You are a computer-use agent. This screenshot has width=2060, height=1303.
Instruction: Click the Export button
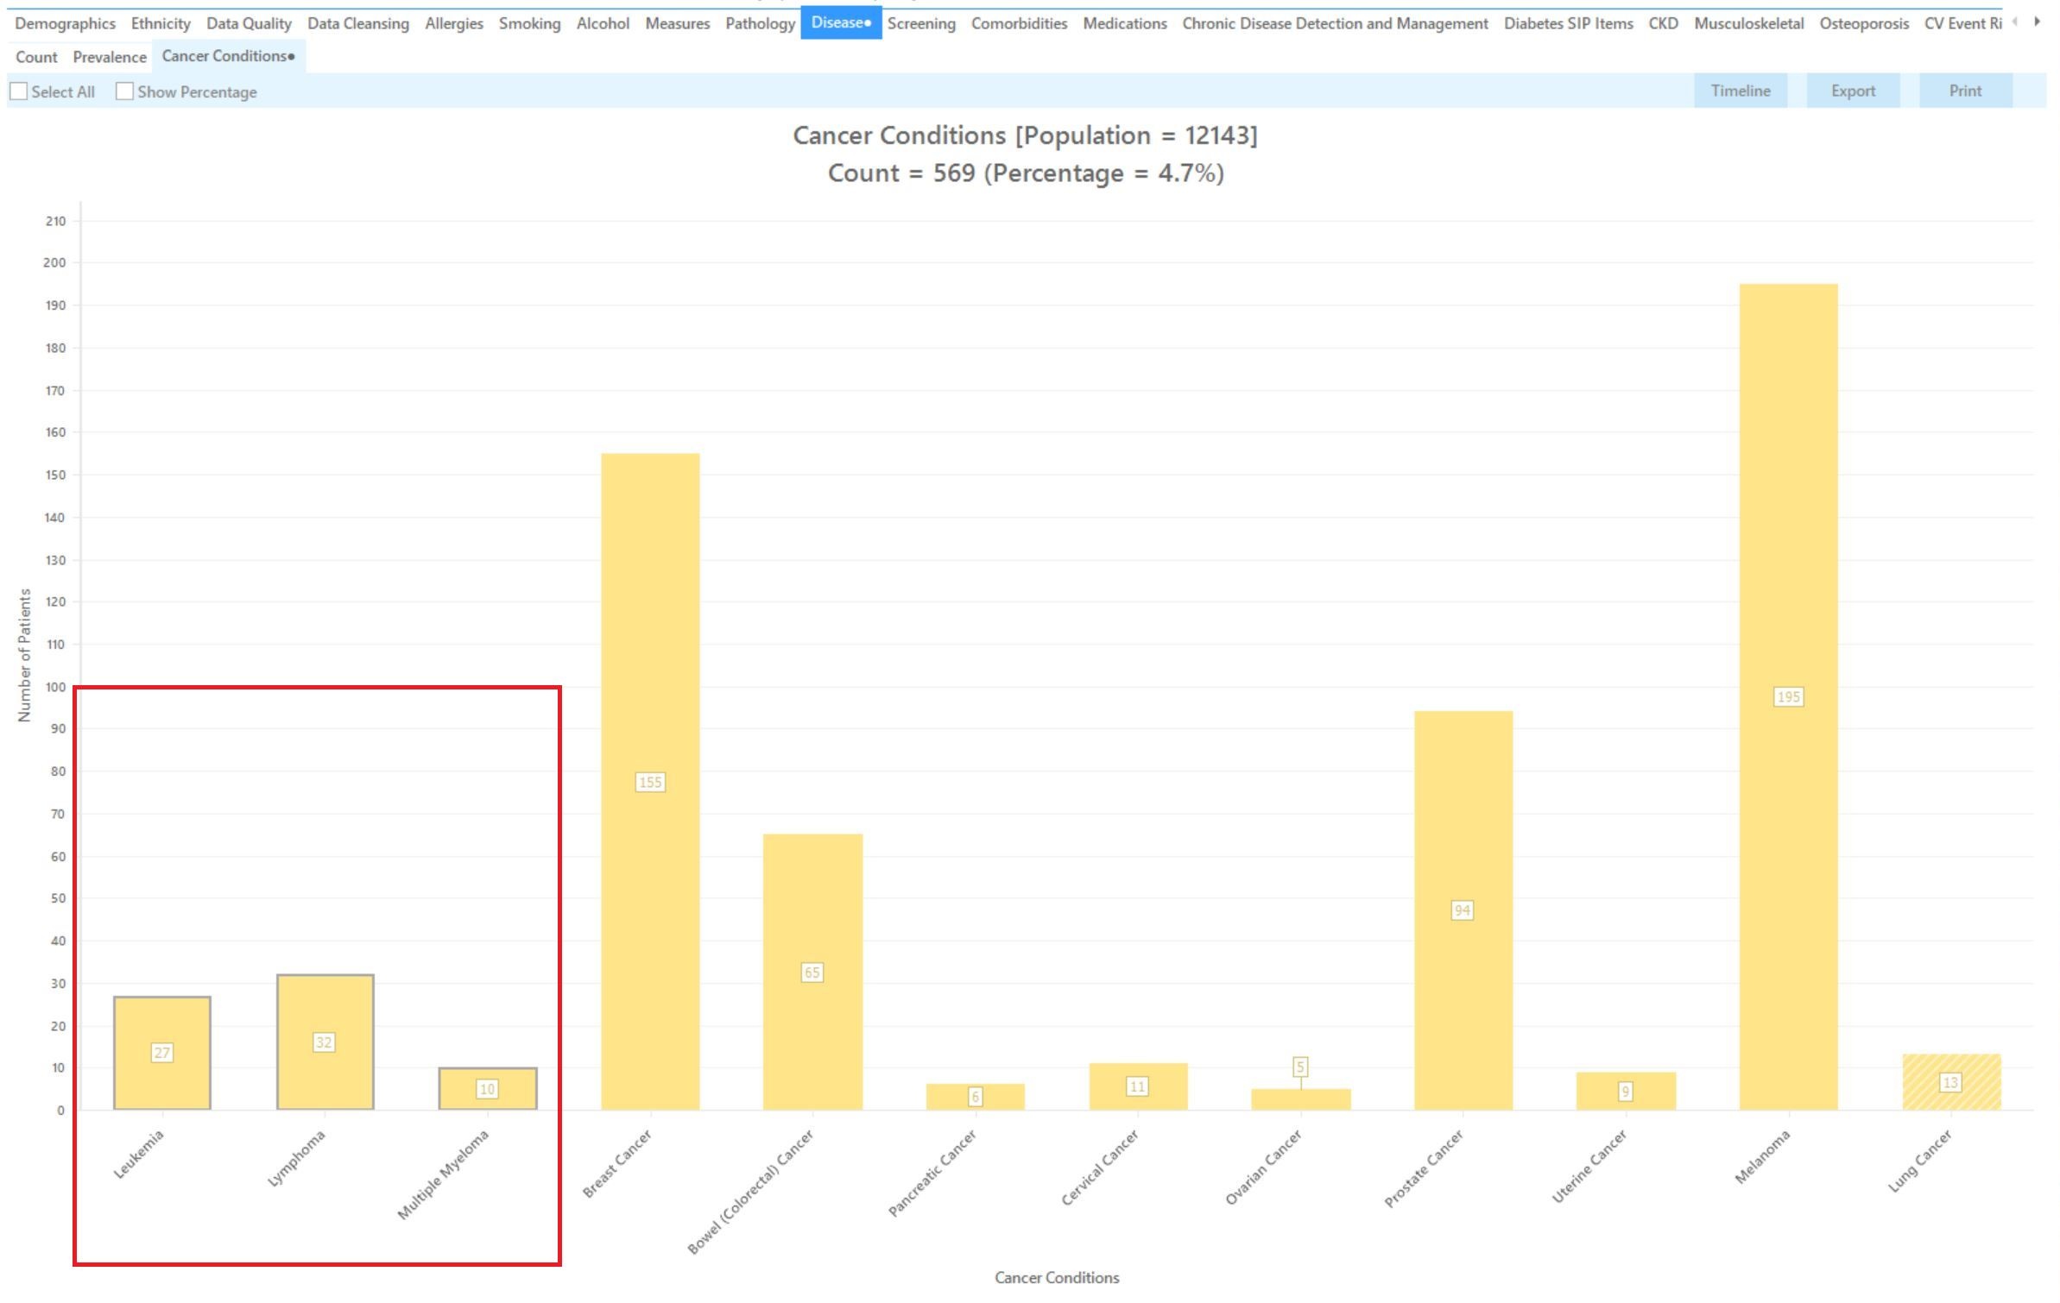point(1853,91)
